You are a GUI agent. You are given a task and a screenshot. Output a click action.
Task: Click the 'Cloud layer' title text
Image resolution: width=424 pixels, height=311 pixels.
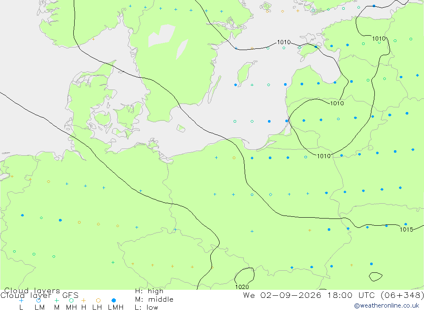pyautogui.click(x=26, y=295)
